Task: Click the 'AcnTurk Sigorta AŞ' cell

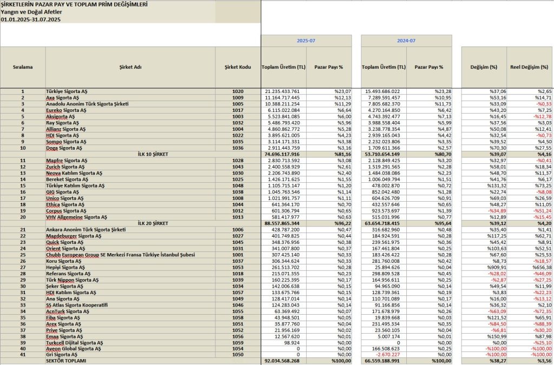Action: [x=130, y=311]
